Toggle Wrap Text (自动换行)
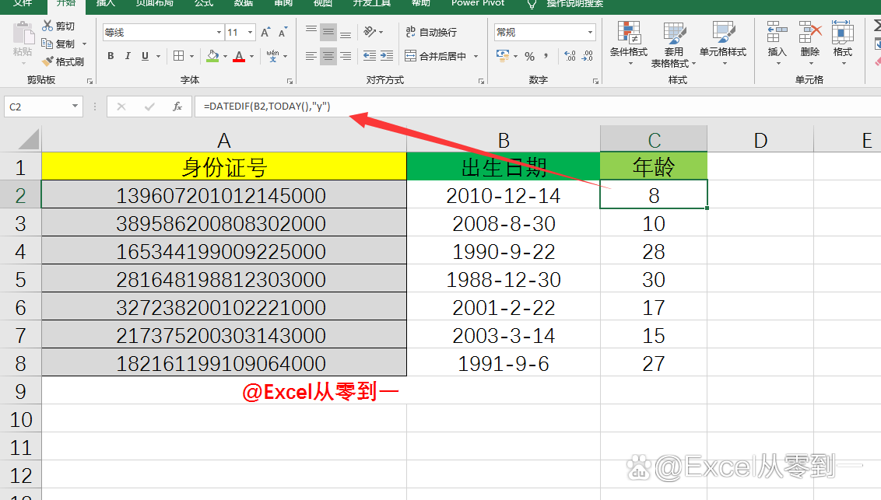Image resolution: width=881 pixels, height=500 pixels. point(431,32)
